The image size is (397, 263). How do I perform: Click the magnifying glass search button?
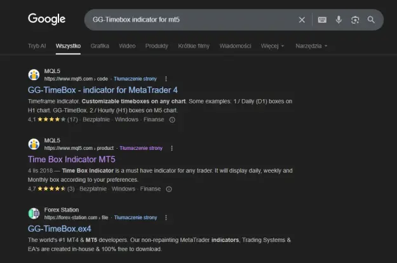pos(371,20)
